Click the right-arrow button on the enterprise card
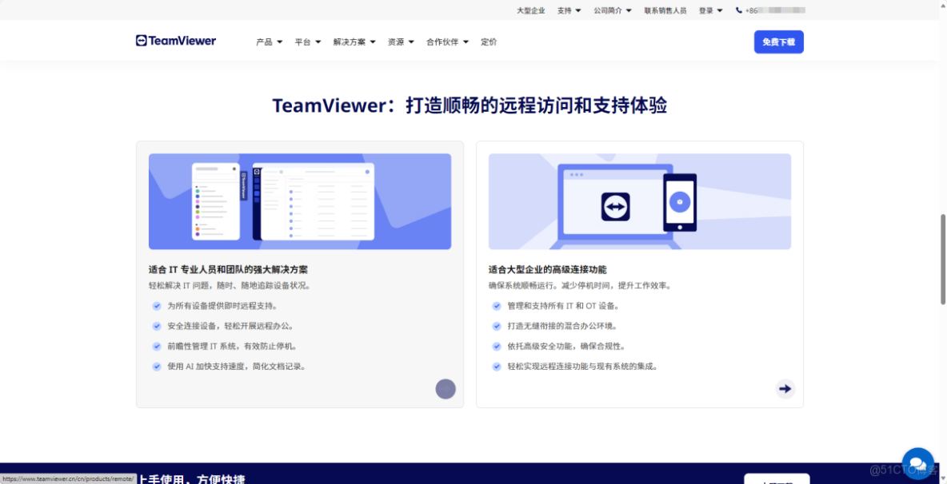Viewport: 947px width, 484px height. click(x=785, y=389)
